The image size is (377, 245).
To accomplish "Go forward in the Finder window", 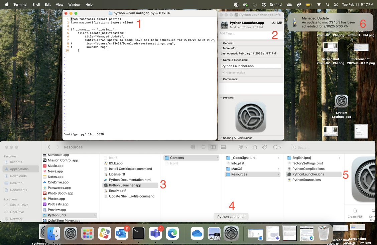I will click(x=58, y=147).
